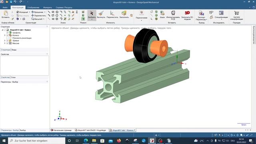Click the Insert Sphere green icon

(156, 15)
